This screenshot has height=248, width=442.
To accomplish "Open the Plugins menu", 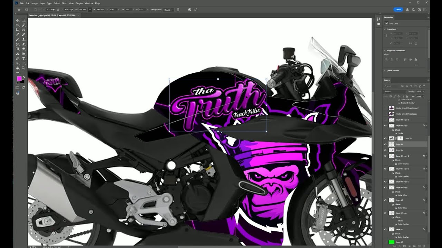I will [x=79, y=3].
